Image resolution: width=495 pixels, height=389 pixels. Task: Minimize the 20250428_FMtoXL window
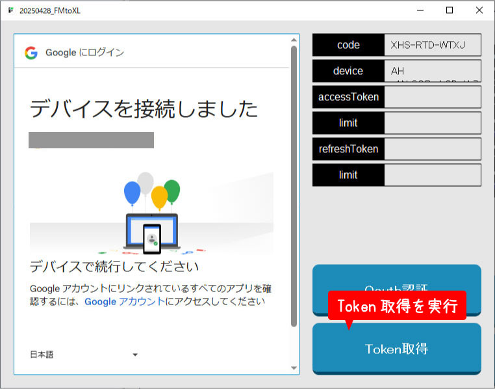pos(420,10)
